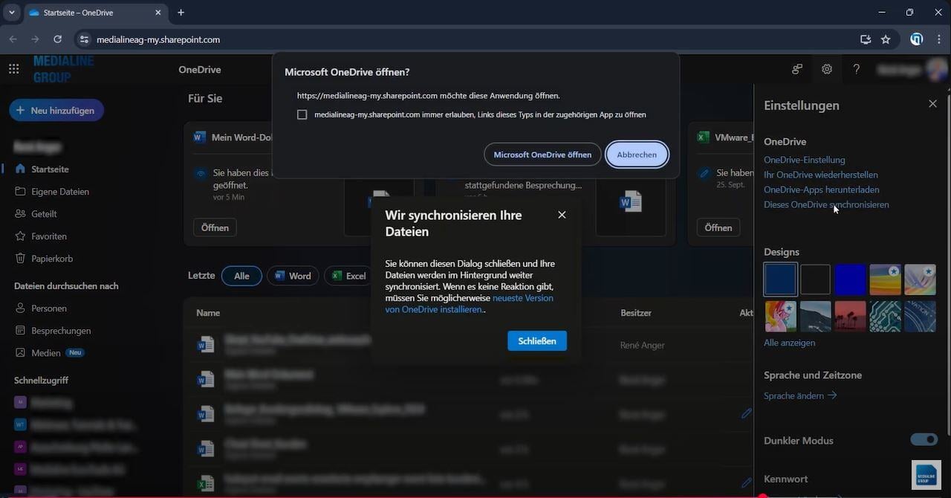Click the Excel file icon in the file list
Image resolution: width=951 pixels, height=498 pixels.
(205, 483)
